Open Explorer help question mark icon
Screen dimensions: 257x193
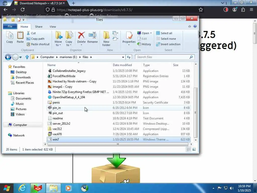195,26
